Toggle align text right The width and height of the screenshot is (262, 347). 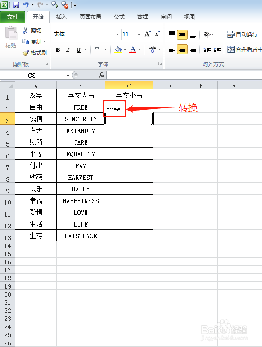[193, 49]
